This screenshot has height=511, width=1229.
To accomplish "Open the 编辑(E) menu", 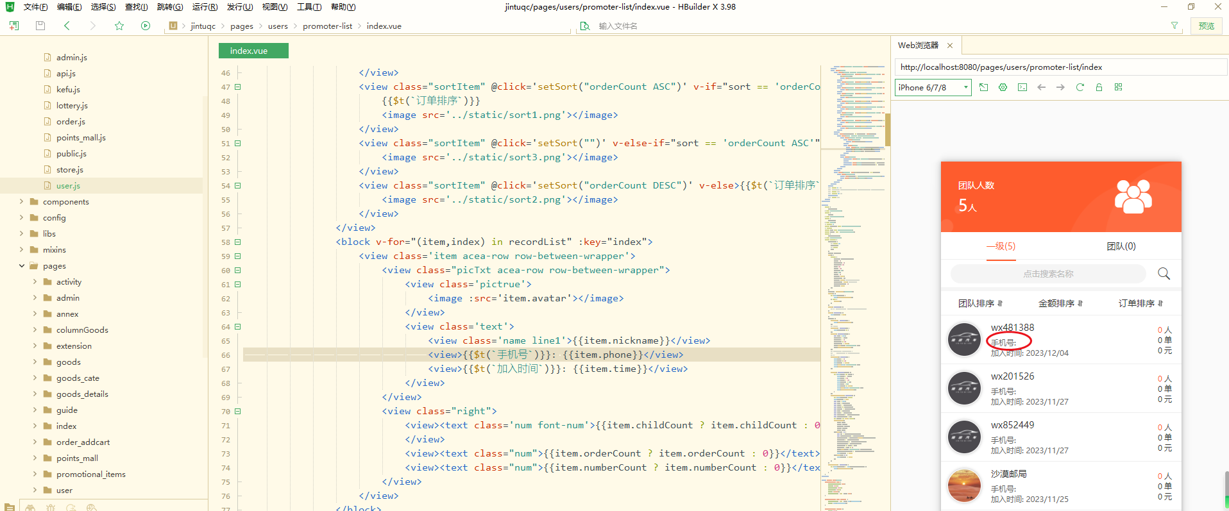I will coord(69,7).
